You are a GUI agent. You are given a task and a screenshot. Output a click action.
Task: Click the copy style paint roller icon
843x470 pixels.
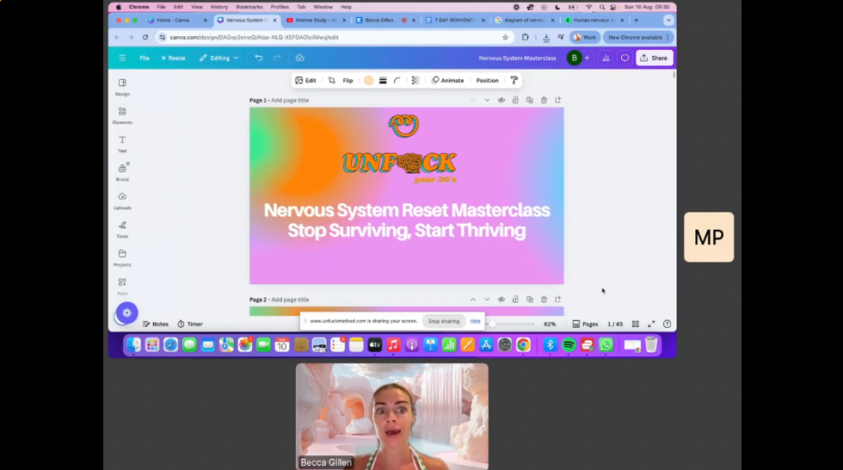[x=514, y=81]
